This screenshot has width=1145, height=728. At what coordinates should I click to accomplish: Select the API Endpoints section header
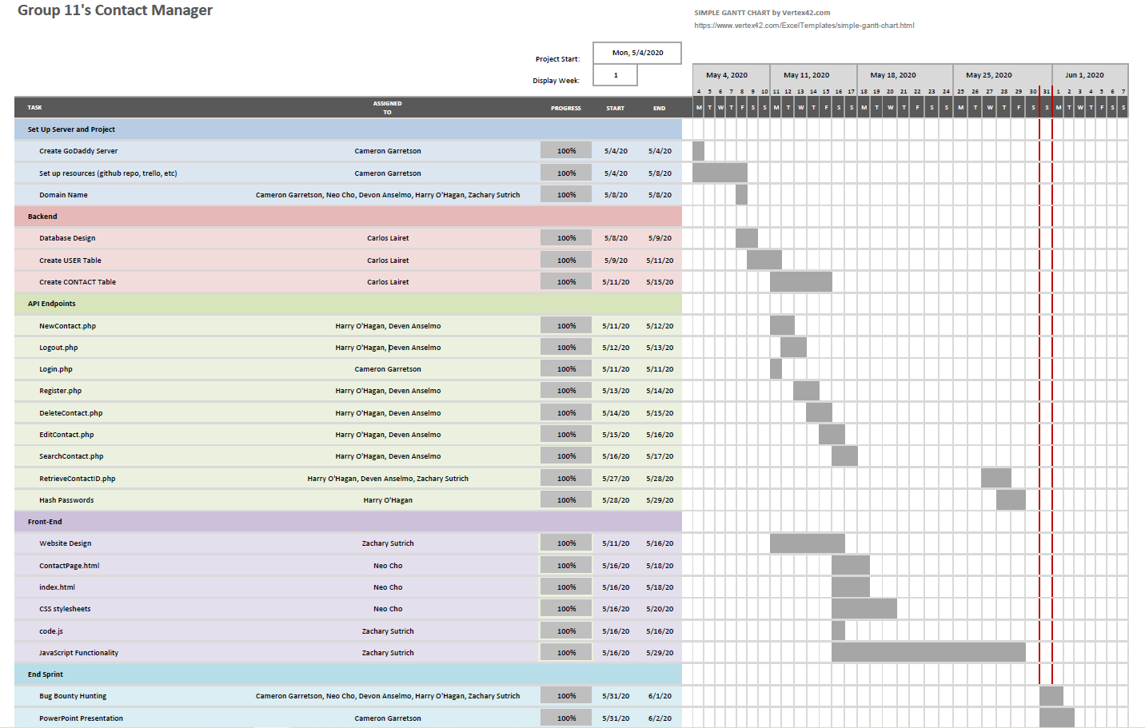point(51,304)
